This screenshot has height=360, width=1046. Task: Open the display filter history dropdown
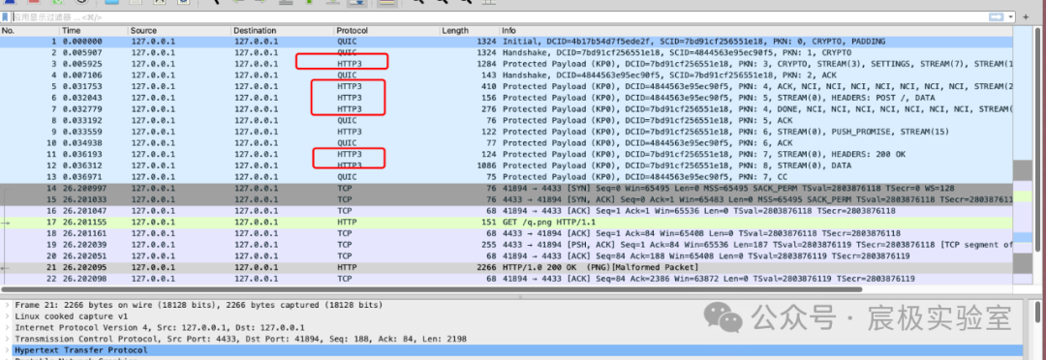click(x=1011, y=16)
